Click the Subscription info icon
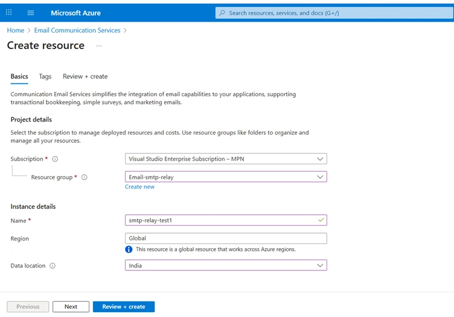Screen dimensions: 454x317 [55, 159]
